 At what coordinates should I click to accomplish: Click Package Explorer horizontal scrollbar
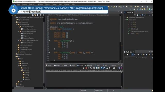[x=24, y=88]
